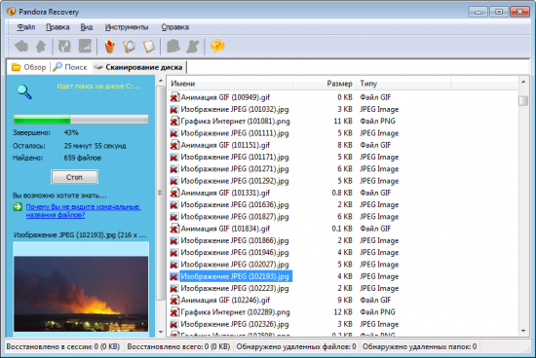536x358 pixels.
Task: Click left panel scrollbar up arrow
Action: [161, 81]
